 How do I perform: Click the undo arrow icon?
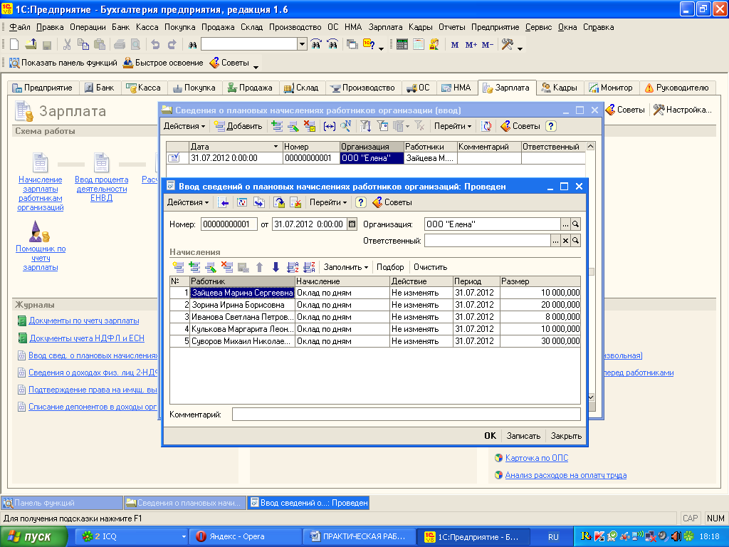[155, 45]
